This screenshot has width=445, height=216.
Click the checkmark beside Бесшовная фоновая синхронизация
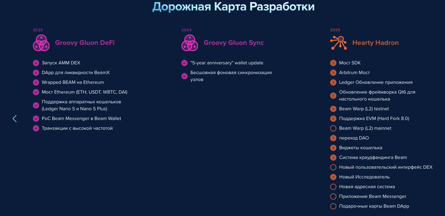coord(184,76)
